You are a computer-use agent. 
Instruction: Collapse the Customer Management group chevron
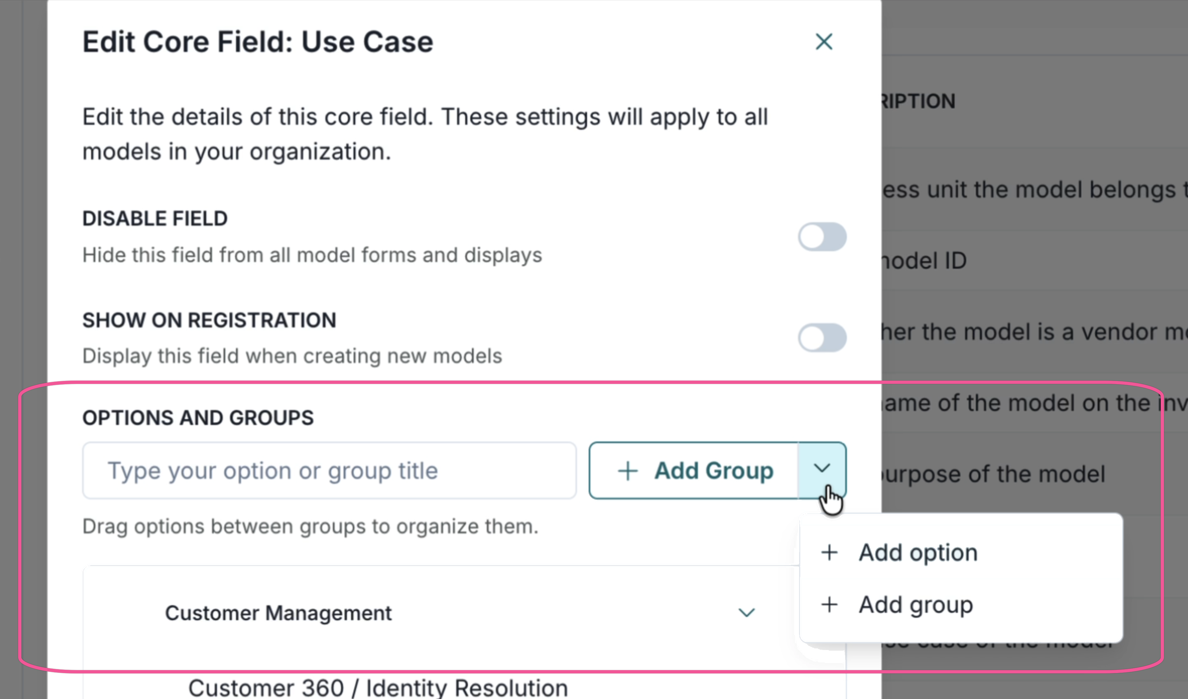click(746, 613)
